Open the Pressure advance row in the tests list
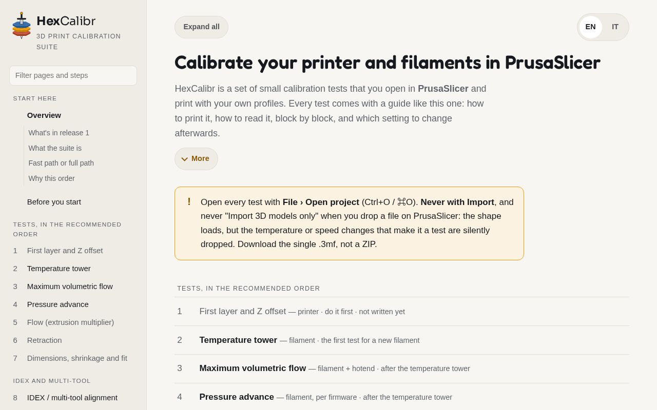This screenshot has height=410, width=657. click(x=402, y=397)
